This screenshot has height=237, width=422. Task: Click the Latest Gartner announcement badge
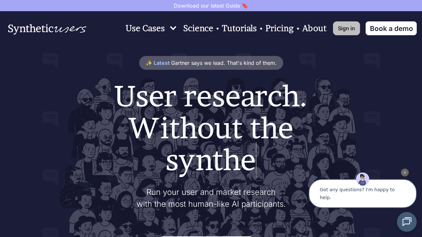211,63
